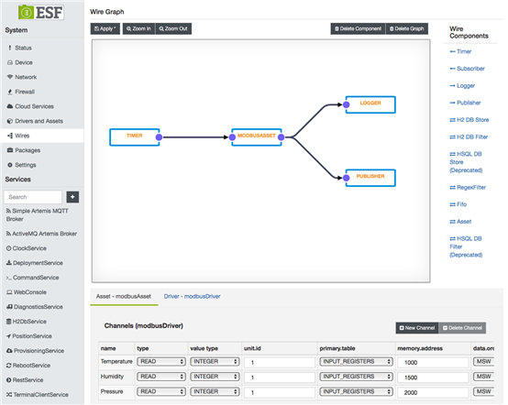Add an Asset wire component
This screenshot has width=508, height=405.
(460, 222)
